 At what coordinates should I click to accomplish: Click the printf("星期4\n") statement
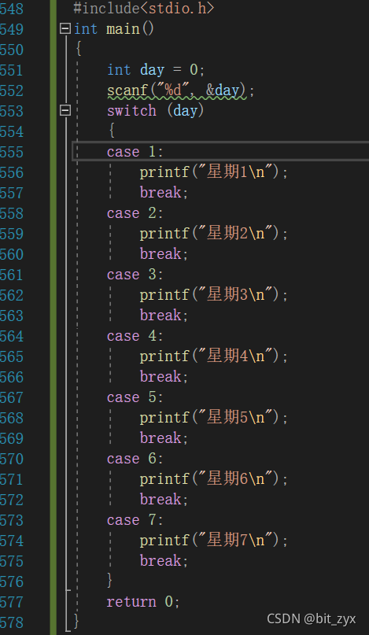coord(214,356)
